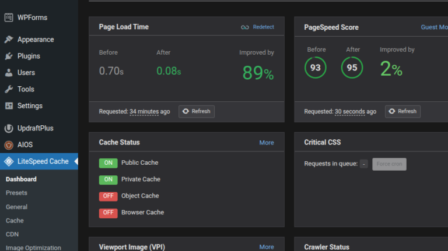This screenshot has width=448, height=251.
Task: Click the Viewport Image (VPI) heading
Action: point(132,247)
